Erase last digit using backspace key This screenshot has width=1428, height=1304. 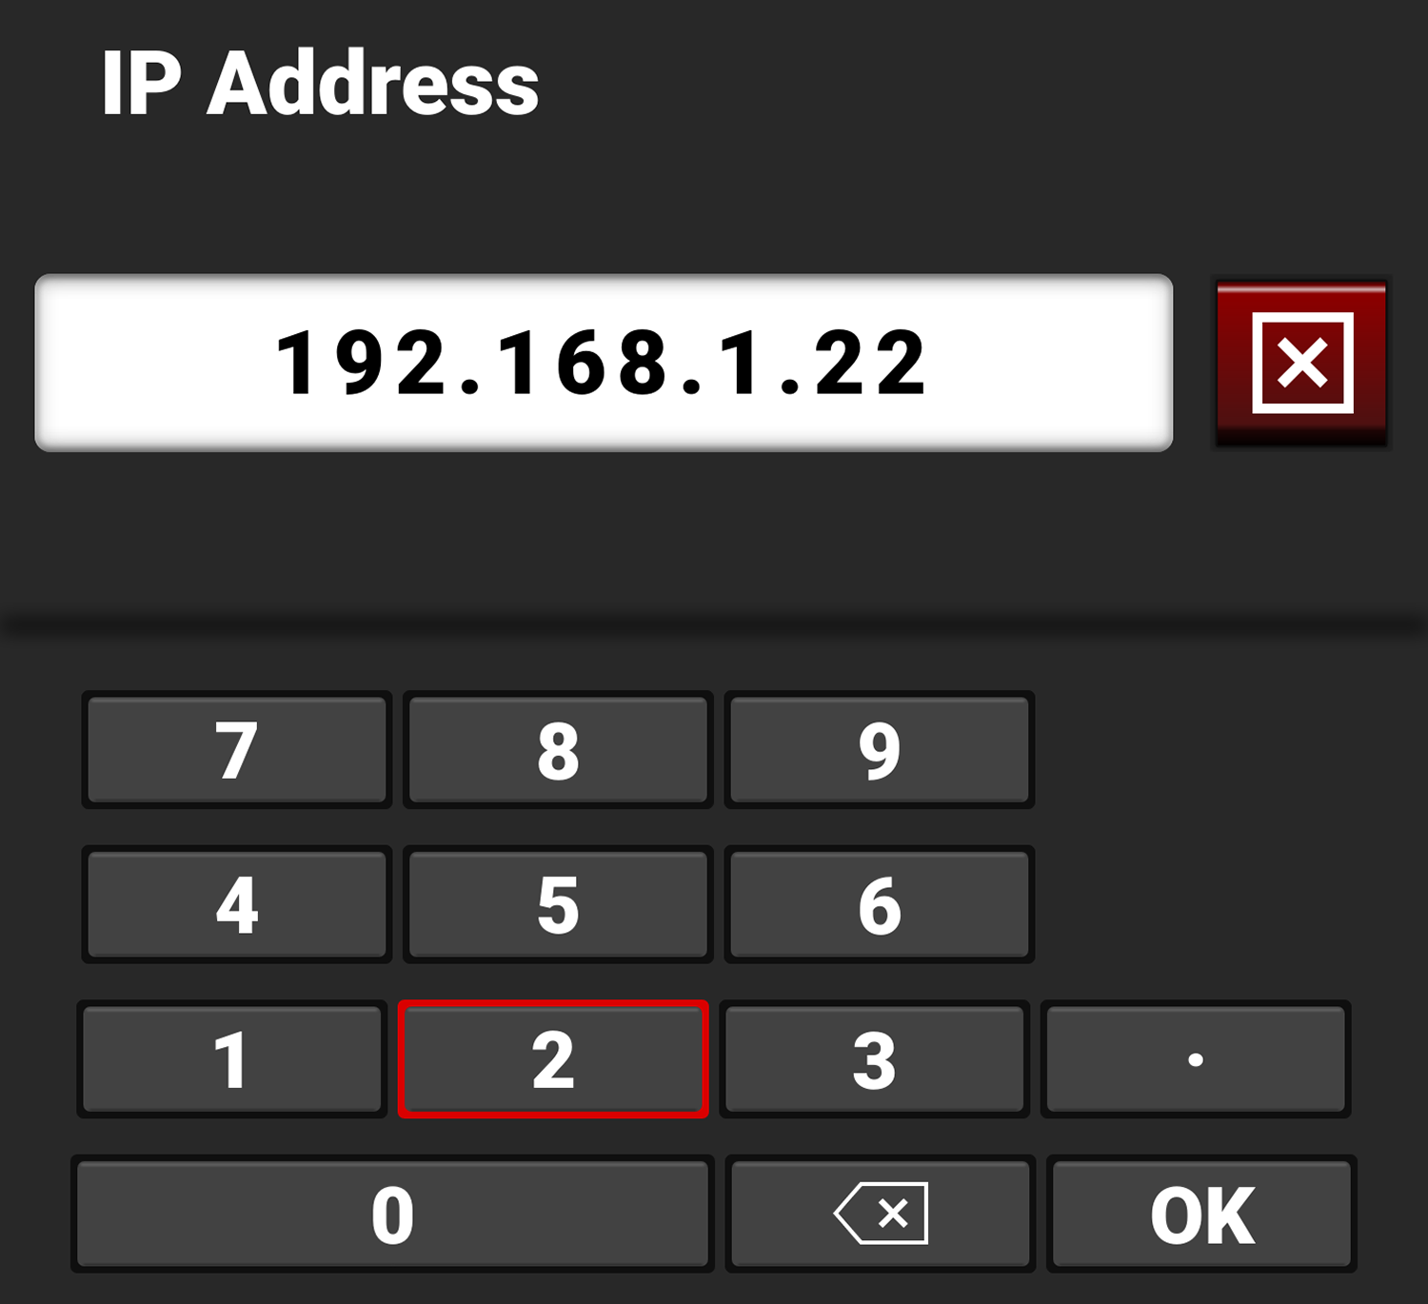[x=880, y=1214]
